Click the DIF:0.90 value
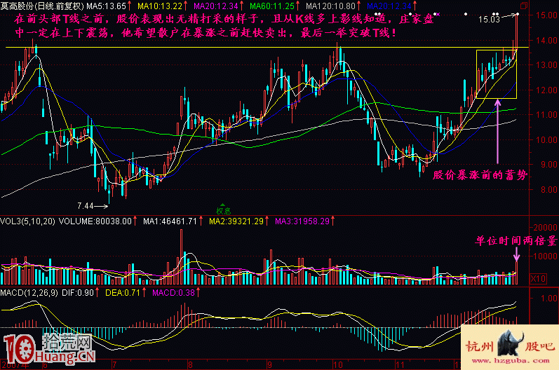 click(78, 293)
